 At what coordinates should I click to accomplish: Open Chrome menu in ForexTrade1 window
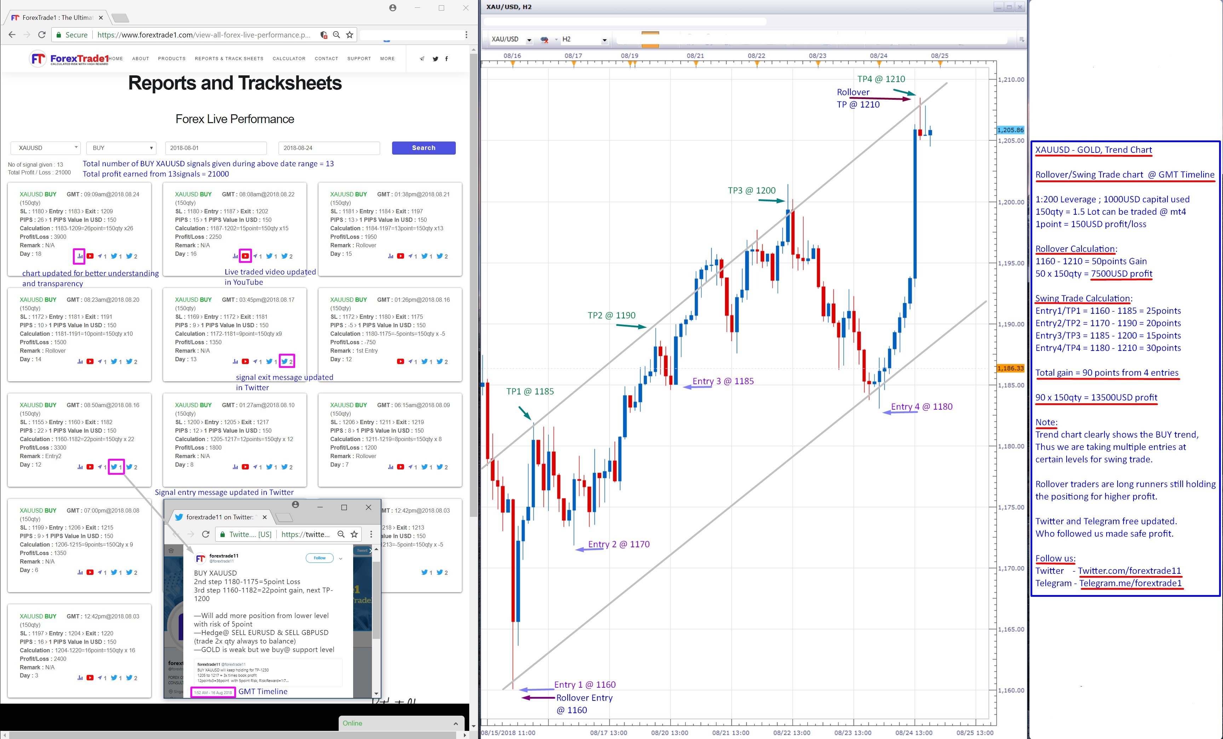tap(466, 35)
